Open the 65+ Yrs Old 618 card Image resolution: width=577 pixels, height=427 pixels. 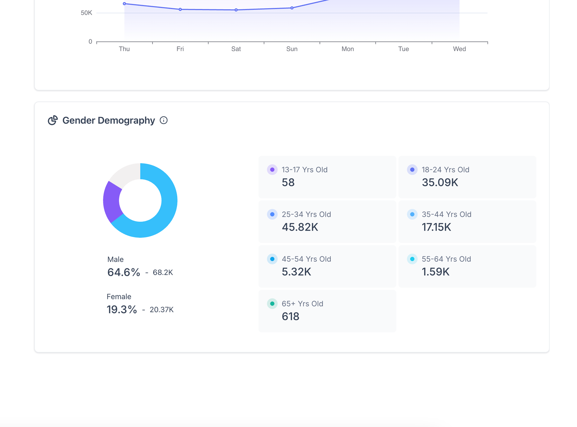click(327, 311)
